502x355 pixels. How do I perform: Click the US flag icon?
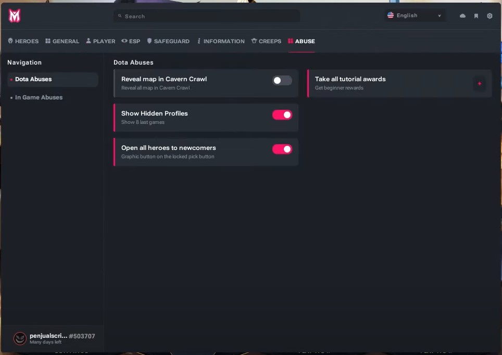pos(391,16)
